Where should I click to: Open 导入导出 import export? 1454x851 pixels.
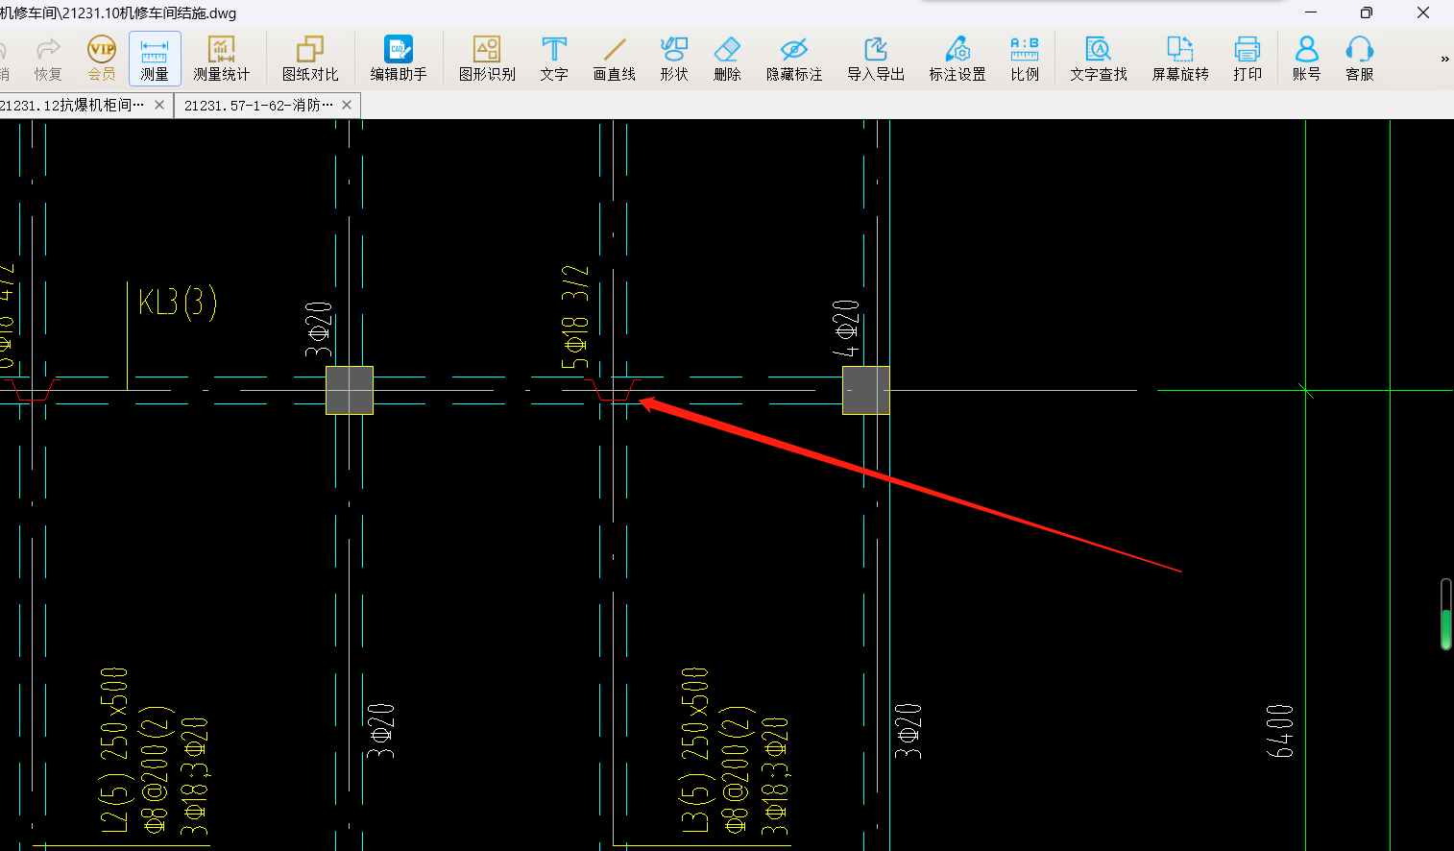[876, 59]
